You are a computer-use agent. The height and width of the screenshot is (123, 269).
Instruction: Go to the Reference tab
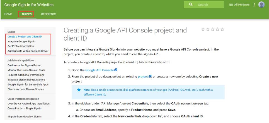[x=49, y=14]
